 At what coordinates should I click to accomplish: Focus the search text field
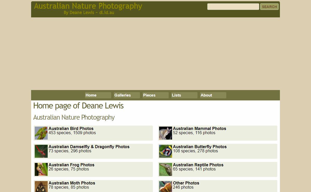(x=233, y=7)
